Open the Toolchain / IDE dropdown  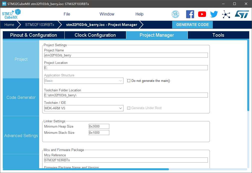tap(84, 108)
